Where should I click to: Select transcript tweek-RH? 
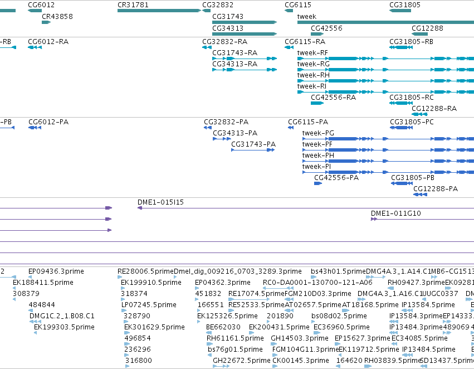[313, 75]
